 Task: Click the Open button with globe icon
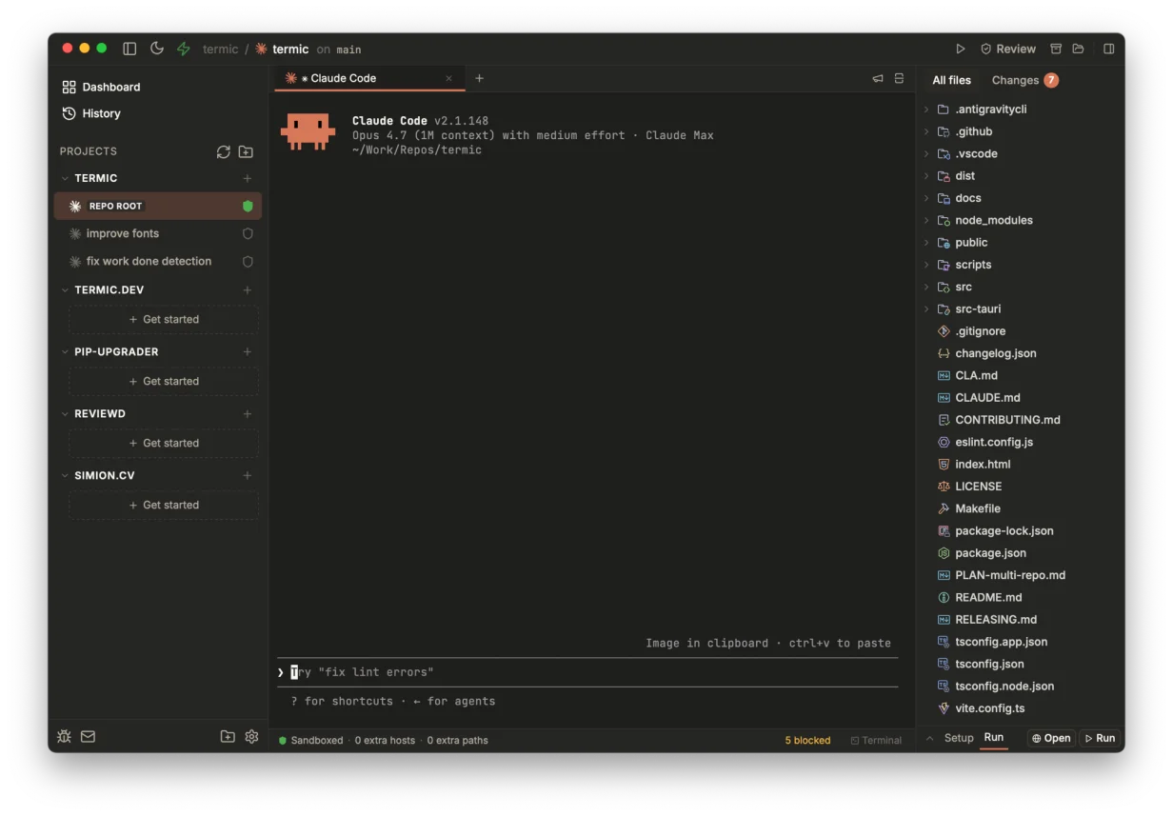[1051, 738]
